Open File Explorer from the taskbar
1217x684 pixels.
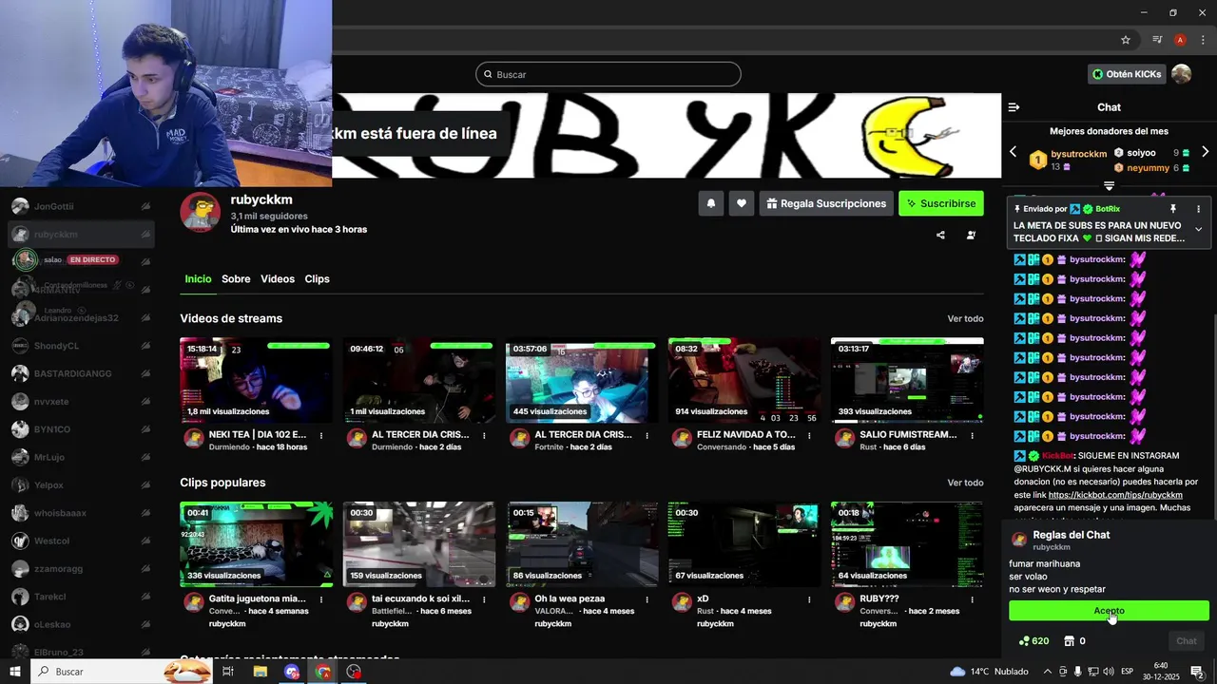tap(260, 672)
